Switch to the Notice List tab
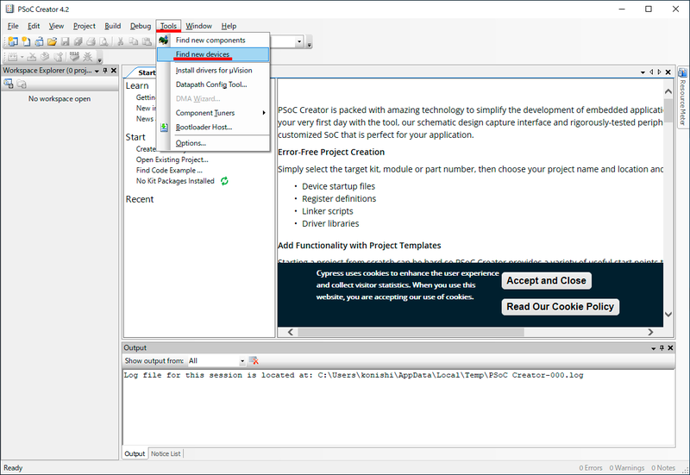 (x=166, y=453)
